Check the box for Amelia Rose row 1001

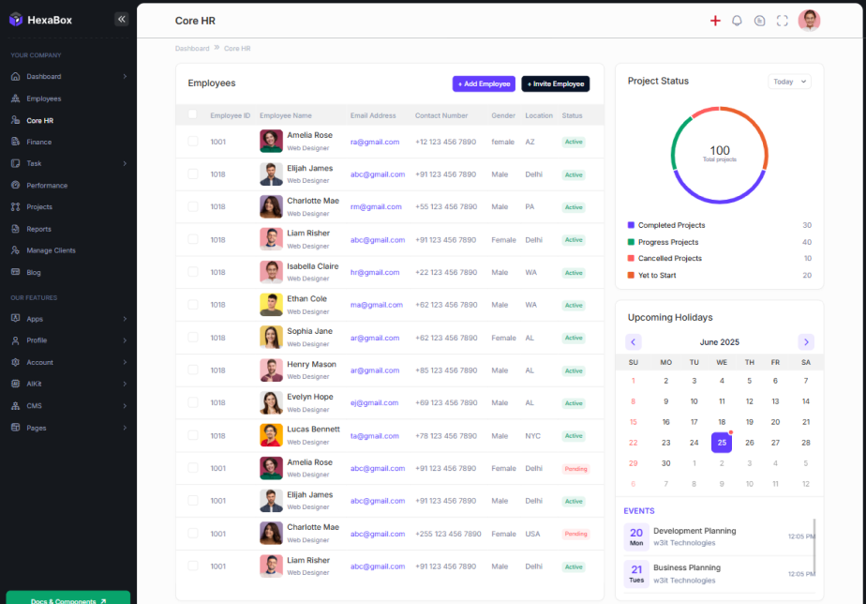click(x=192, y=142)
